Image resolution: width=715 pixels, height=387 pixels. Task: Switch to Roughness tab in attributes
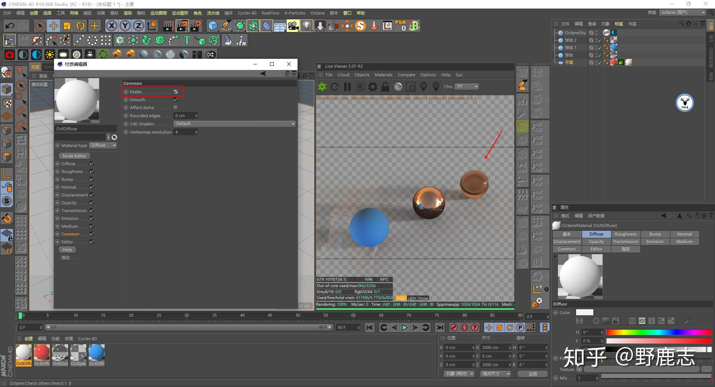click(625, 234)
